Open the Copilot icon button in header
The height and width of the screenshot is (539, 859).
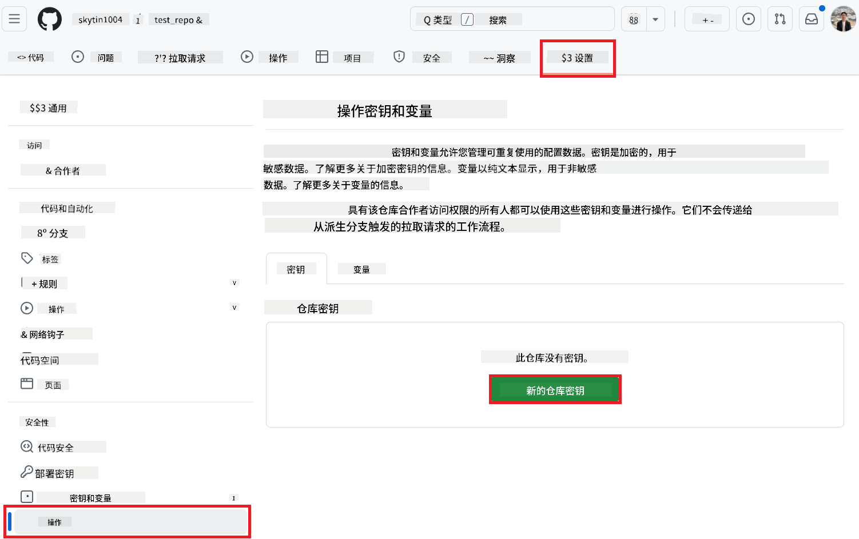point(634,19)
